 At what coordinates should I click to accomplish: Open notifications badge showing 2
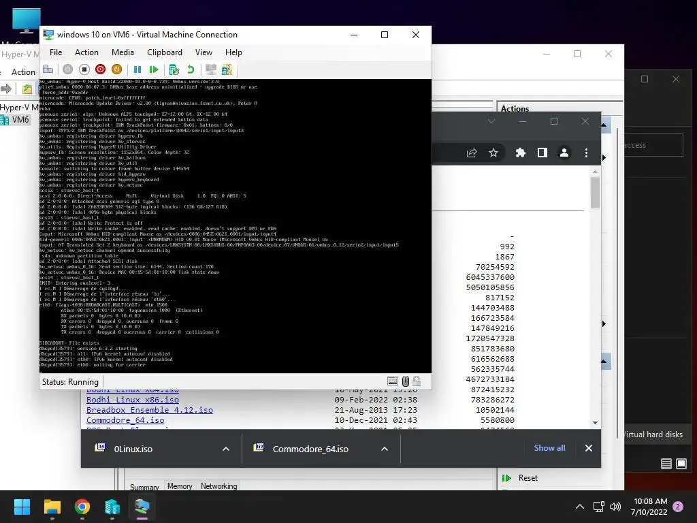coord(678,507)
